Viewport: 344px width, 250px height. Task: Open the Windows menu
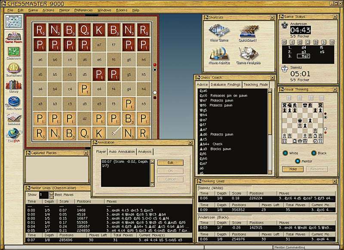[104, 10]
